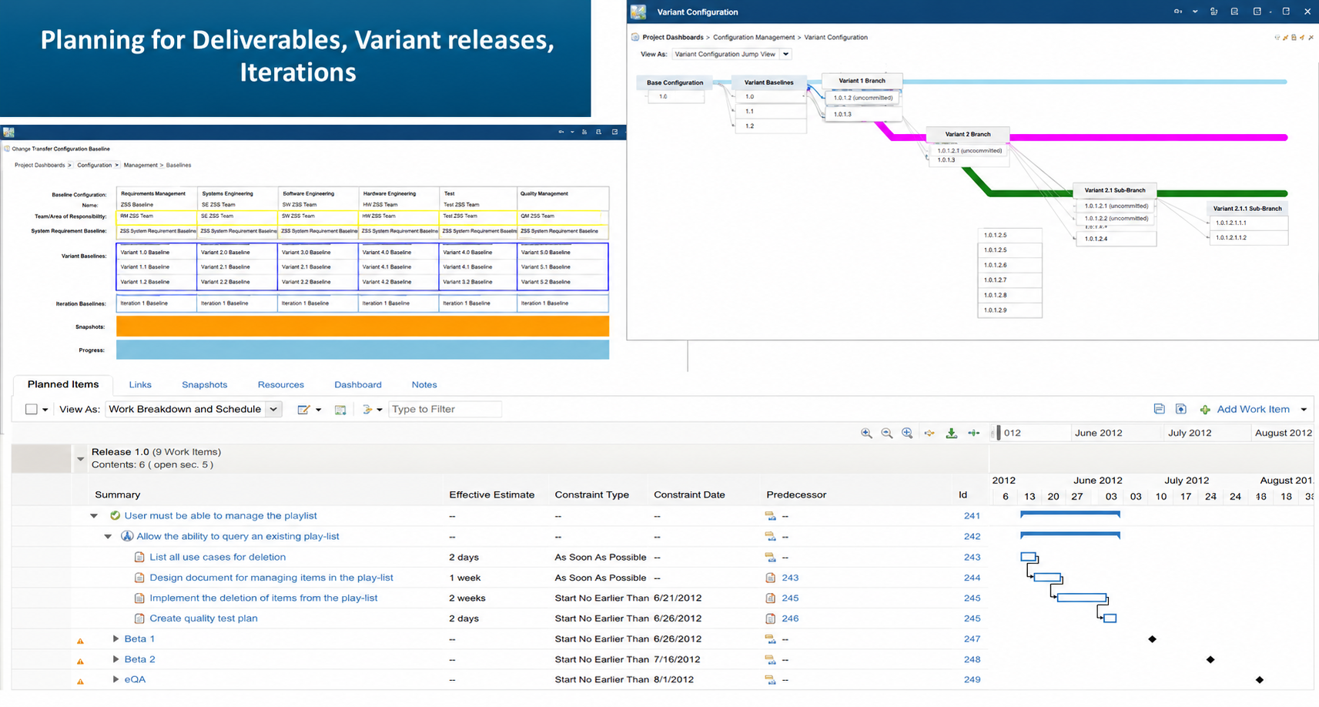The image size is (1319, 707).
Task: Click the blue Progress bar in baseline view
Action: (363, 350)
